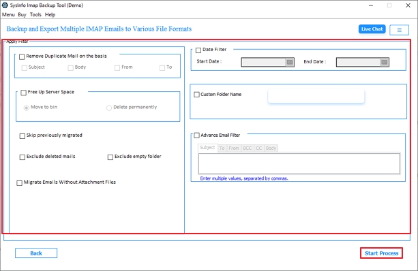The image size is (418, 271).
Task: Check Exclude empty folder
Action: (110, 157)
